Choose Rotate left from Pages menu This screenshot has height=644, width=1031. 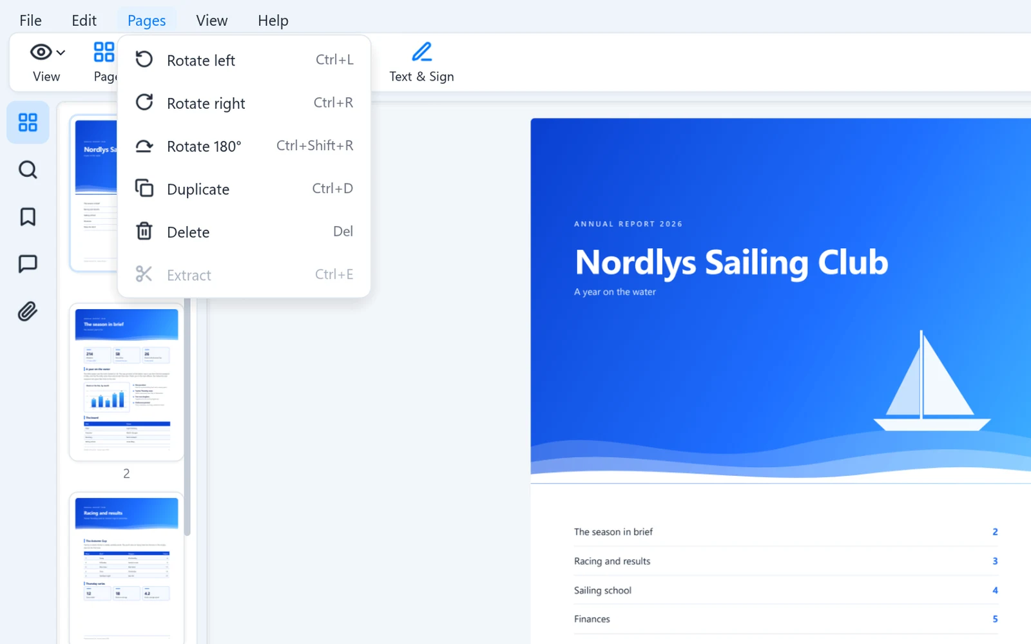[244, 60]
